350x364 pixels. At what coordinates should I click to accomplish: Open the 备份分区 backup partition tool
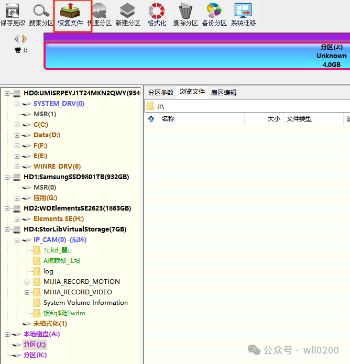[214, 14]
